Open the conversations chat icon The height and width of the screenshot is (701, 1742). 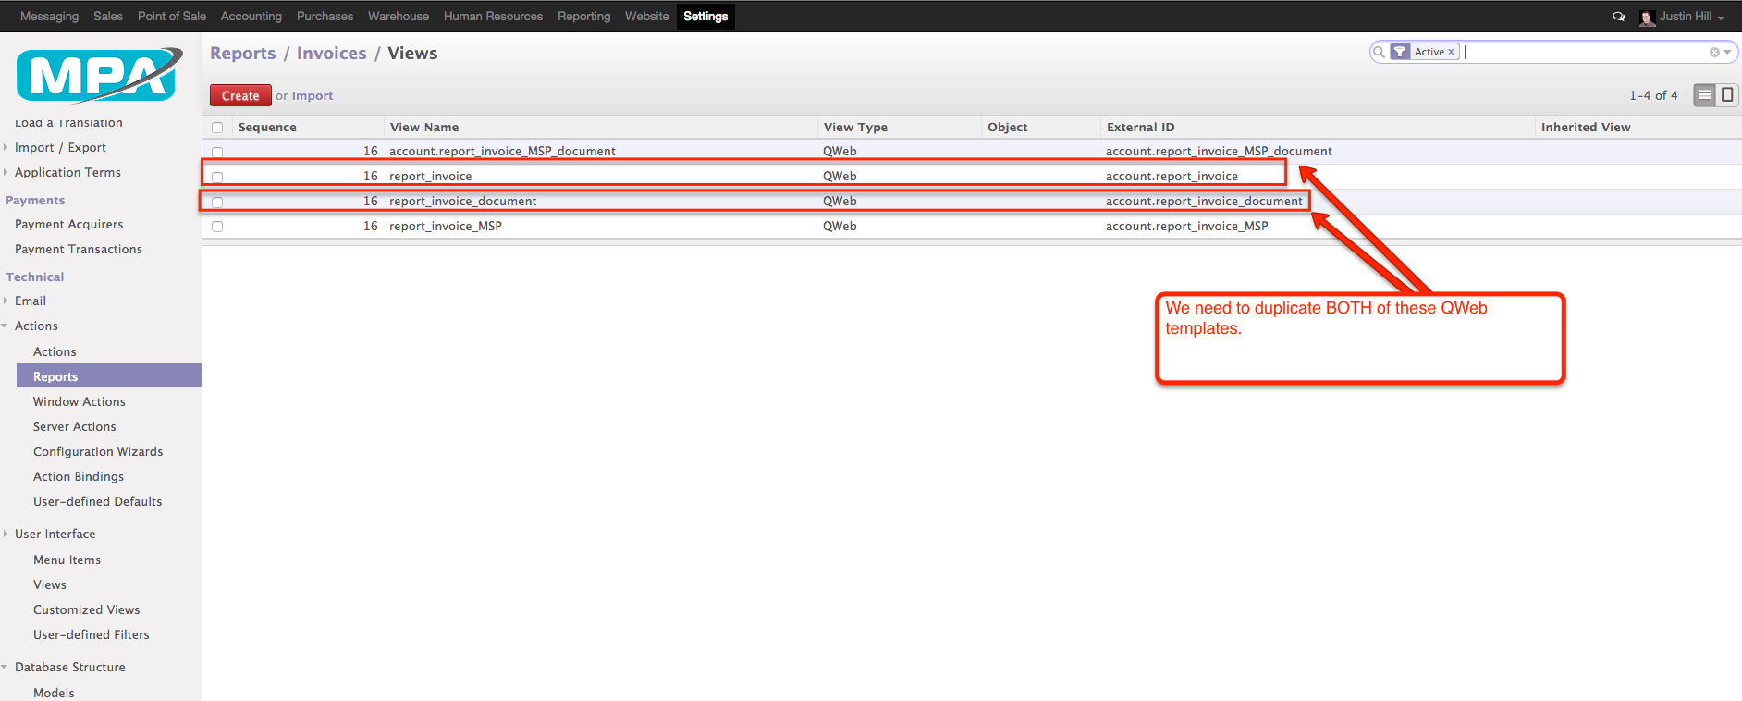pyautogui.click(x=1618, y=17)
